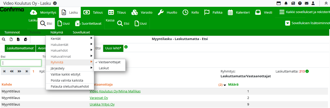330x108 pixels.
Task: Click Suoritettavat button in Lasku toolbar
Action: [88, 23]
